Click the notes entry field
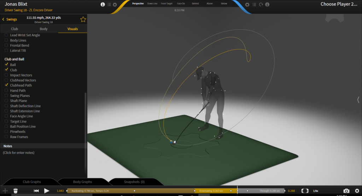362x196 pixels. click(19, 153)
